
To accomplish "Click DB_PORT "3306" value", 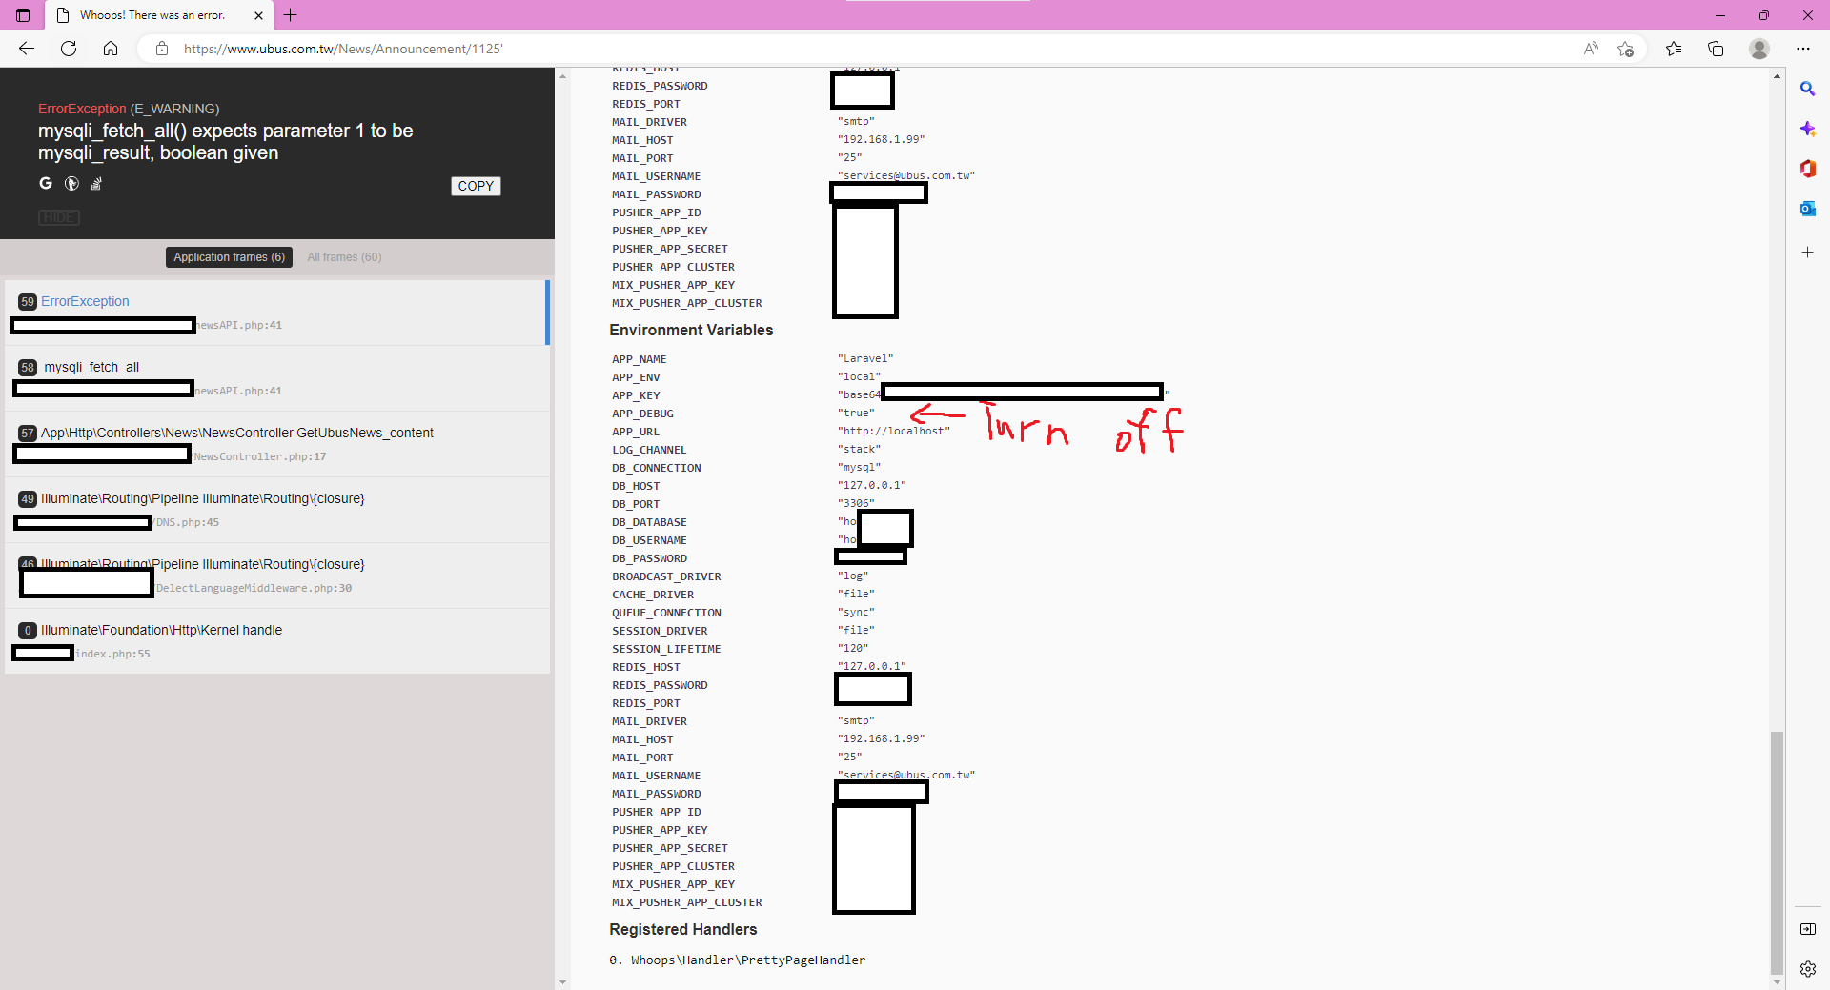I will pyautogui.click(x=856, y=503).
